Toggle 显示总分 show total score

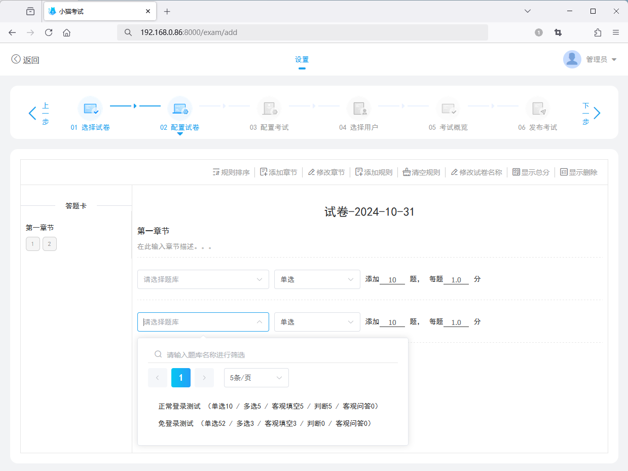(x=516, y=172)
